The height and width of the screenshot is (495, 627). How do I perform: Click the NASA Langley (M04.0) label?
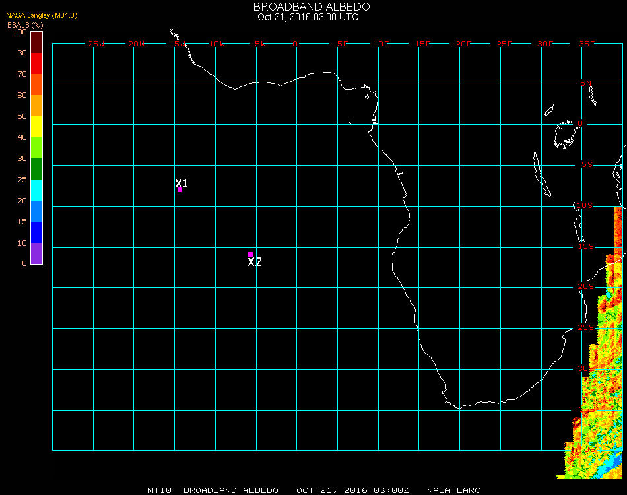point(42,15)
